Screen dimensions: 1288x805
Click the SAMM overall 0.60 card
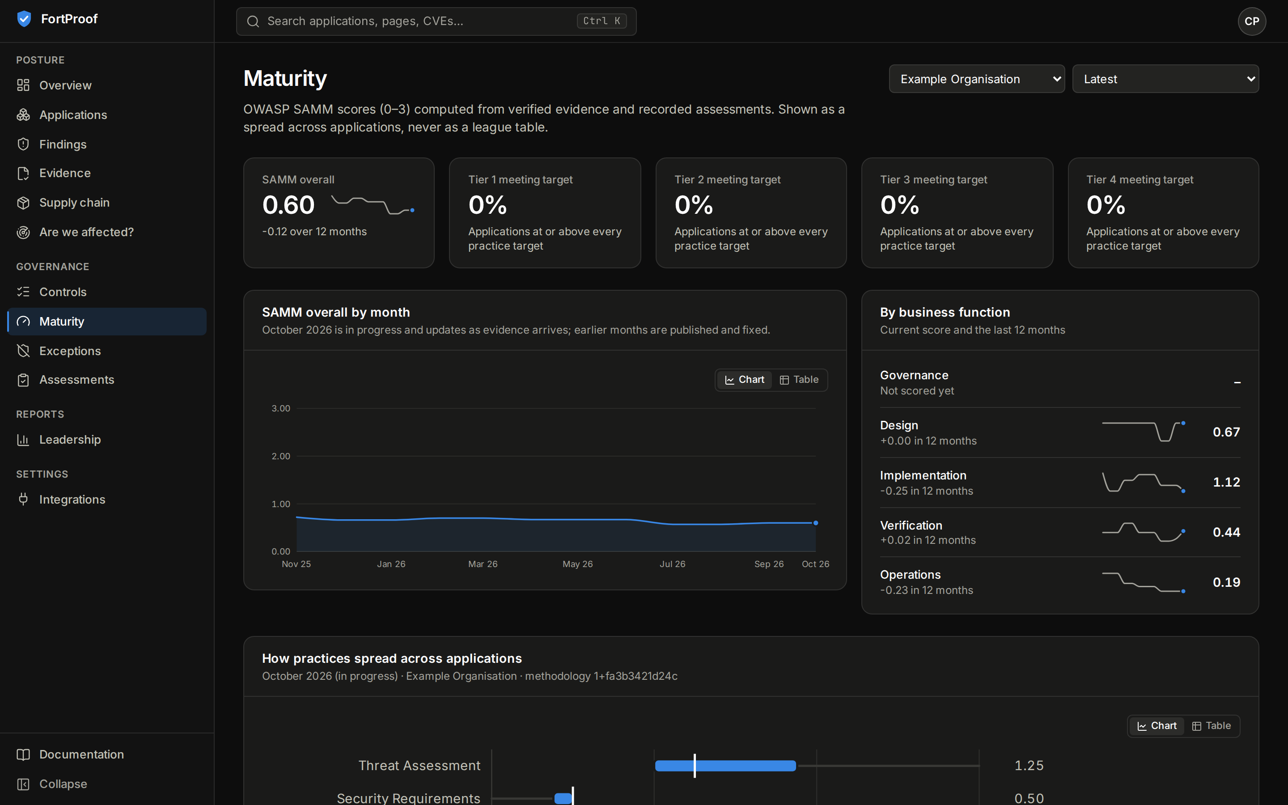pyautogui.click(x=339, y=212)
